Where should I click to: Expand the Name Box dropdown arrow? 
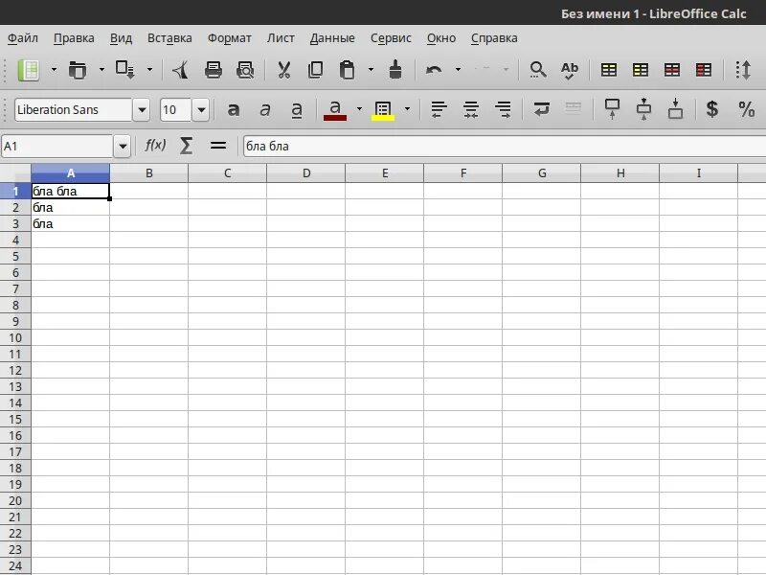coord(123,147)
